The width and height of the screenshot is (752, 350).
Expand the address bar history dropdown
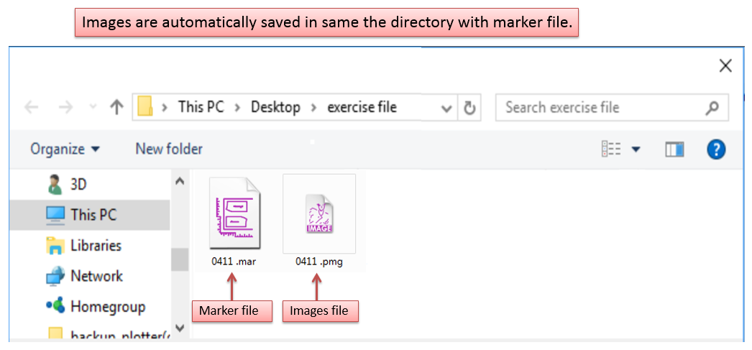pos(446,109)
